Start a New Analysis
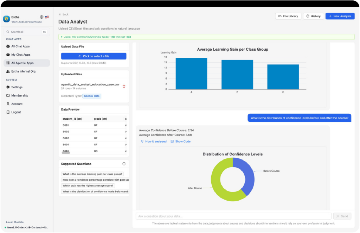This screenshot has width=360, height=233. (x=340, y=16)
